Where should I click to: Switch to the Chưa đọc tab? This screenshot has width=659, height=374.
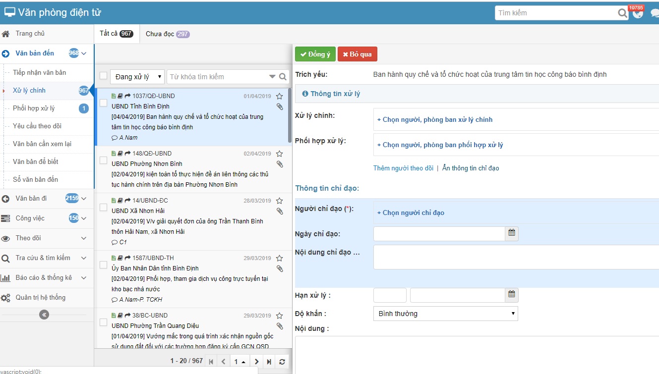tap(168, 34)
